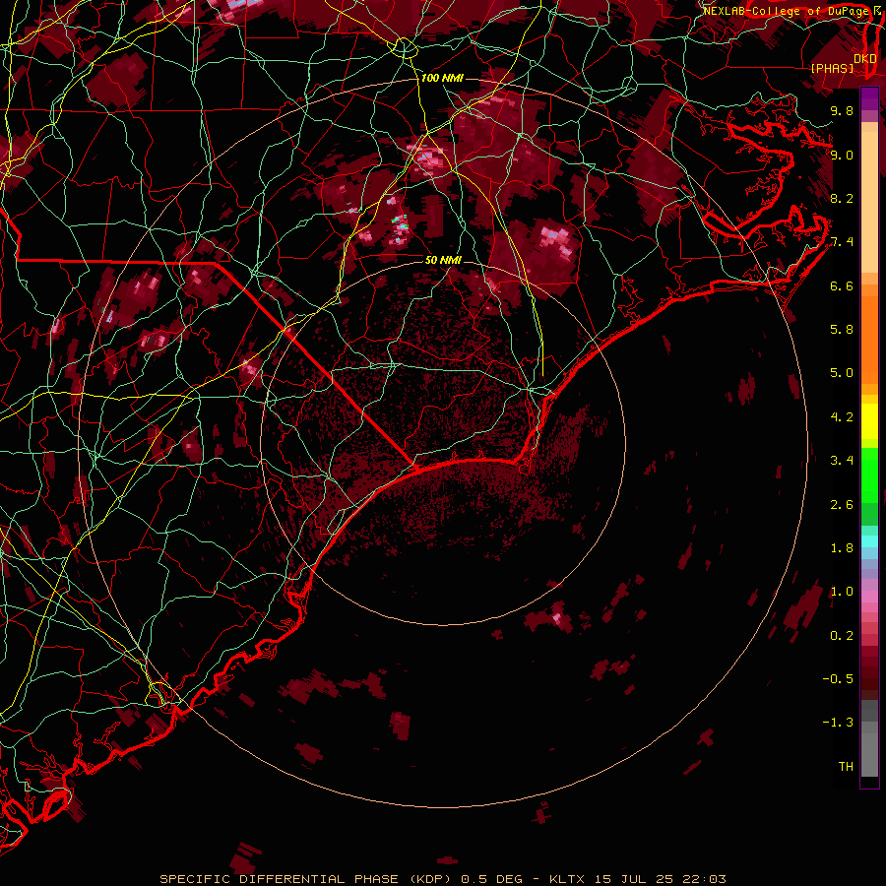This screenshot has height=886, width=886.
Task: Click the yellow segment of color bar
Action: pyautogui.click(x=869, y=421)
